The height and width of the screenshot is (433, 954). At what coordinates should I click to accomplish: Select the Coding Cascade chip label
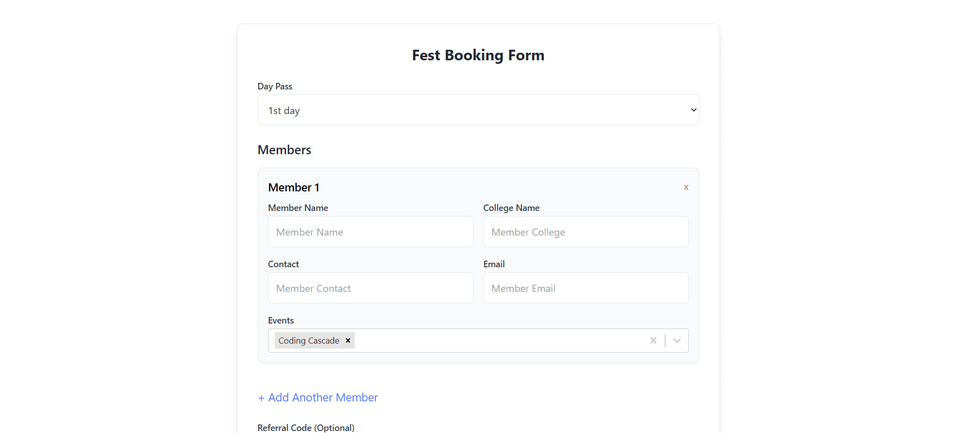[x=308, y=341]
